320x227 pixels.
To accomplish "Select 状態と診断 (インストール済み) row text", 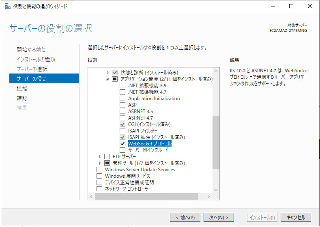I will click(149, 73).
